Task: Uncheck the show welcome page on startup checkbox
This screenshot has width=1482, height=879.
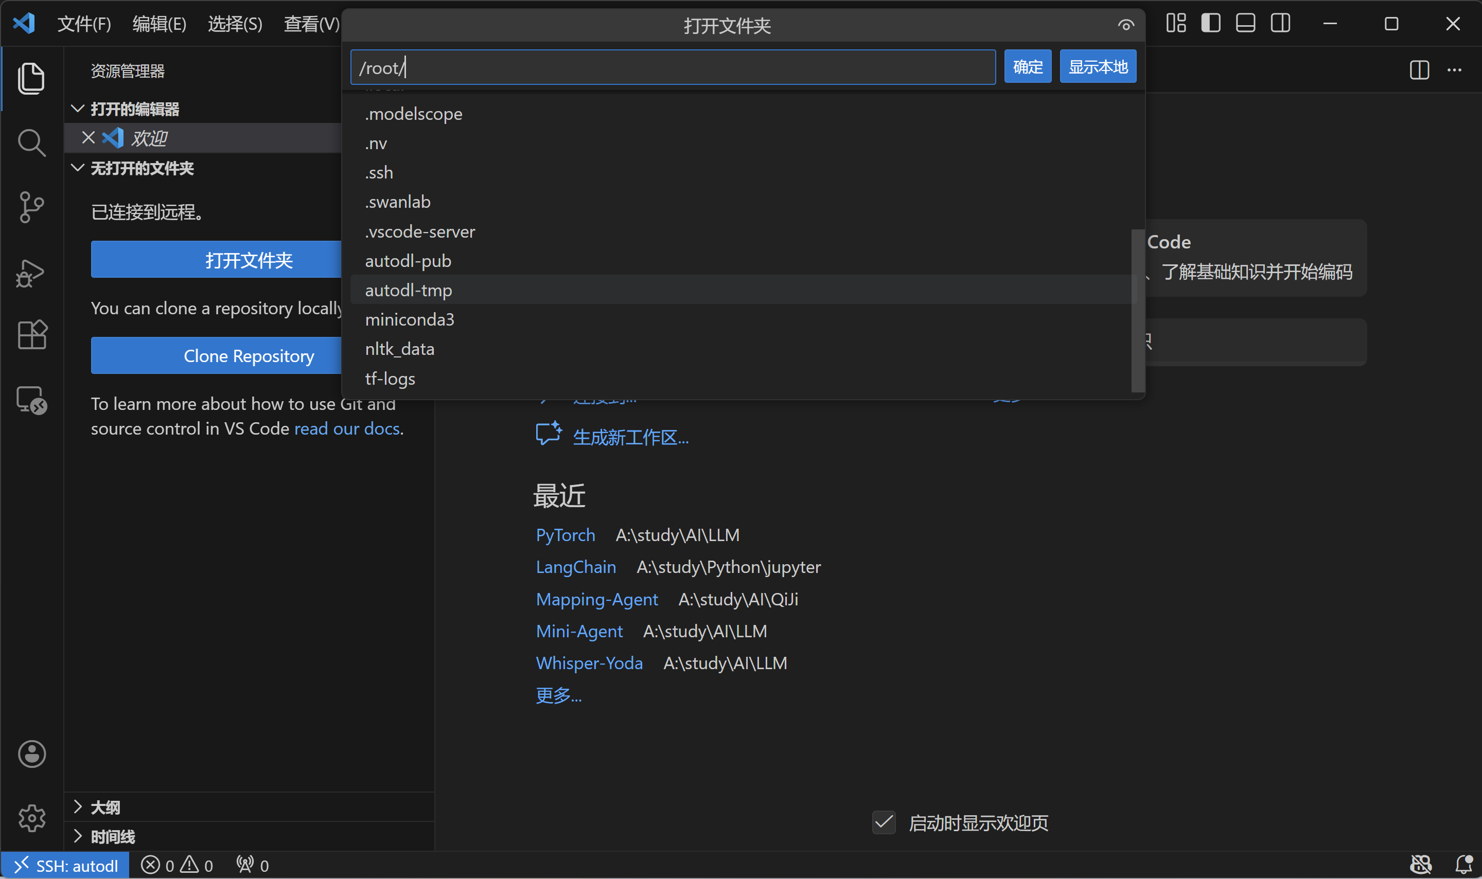Action: click(884, 822)
